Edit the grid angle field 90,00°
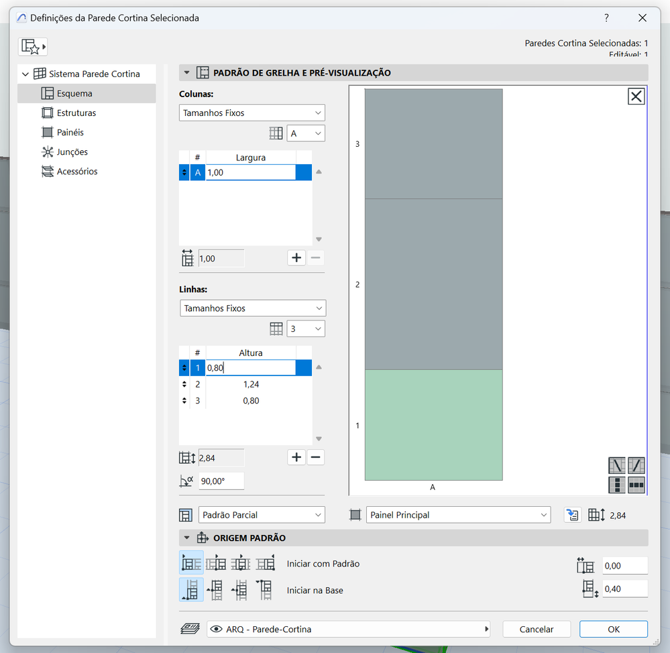Image resolution: width=670 pixels, height=653 pixels. coord(221,481)
